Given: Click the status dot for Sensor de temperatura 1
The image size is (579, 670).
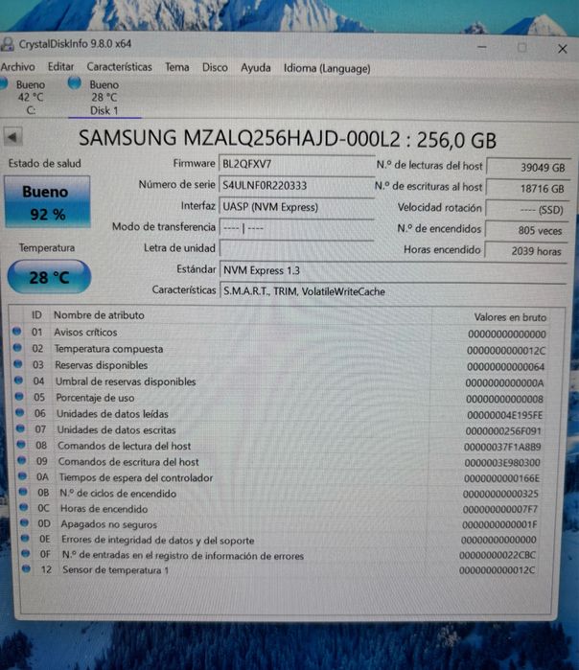Looking at the screenshot, I should tap(27, 568).
